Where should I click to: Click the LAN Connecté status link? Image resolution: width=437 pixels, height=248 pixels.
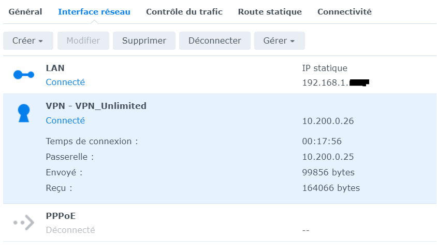[65, 82]
